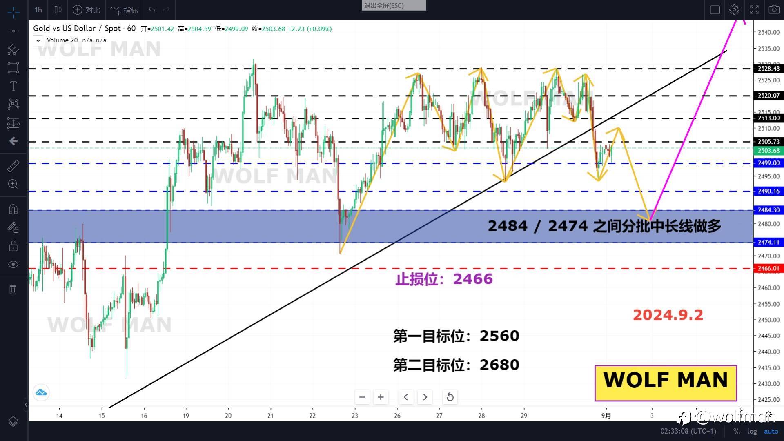This screenshot has width=784, height=441.
Task: Toggle lock all drawing tools
Action: [x=13, y=246]
